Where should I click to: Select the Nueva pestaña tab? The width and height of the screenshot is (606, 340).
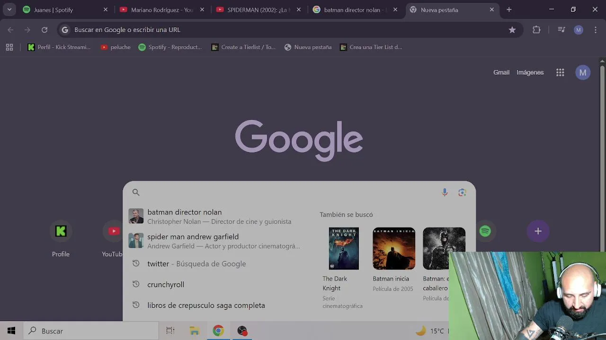452,9
